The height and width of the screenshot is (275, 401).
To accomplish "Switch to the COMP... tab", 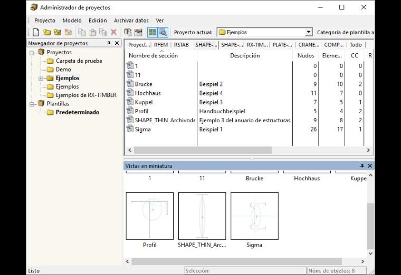I will (x=334, y=45).
